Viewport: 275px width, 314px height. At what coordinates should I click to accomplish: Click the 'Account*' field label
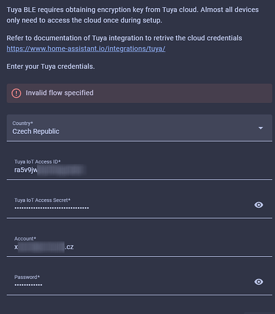25,239
